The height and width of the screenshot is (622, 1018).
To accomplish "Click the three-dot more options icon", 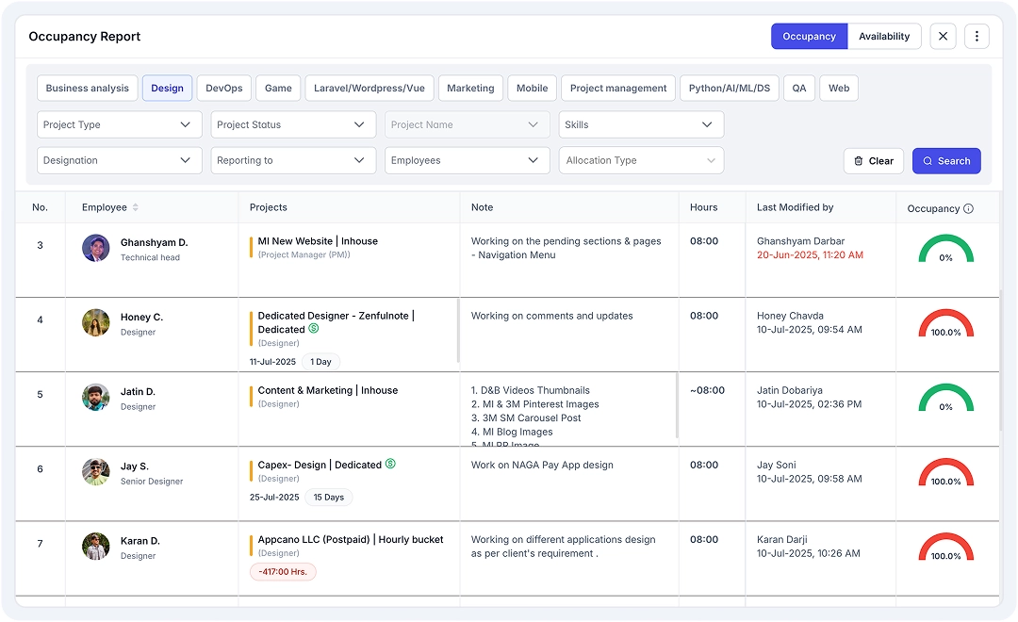I will click(x=977, y=37).
